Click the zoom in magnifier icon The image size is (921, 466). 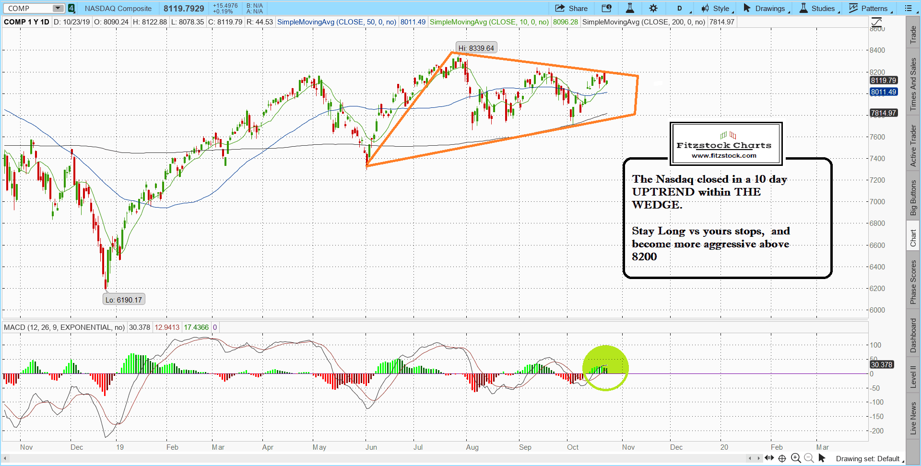[x=796, y=458]
